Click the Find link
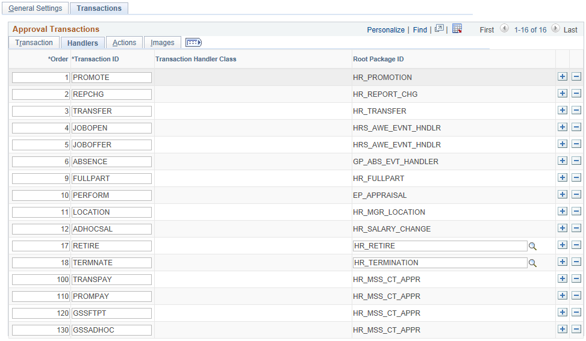Image resolution: width=586 pixels, height=341 pixels. point(420,30)
